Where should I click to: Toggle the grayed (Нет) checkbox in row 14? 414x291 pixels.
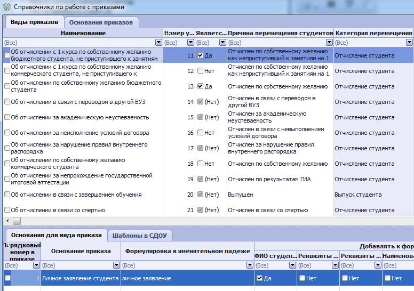point(201,102)
